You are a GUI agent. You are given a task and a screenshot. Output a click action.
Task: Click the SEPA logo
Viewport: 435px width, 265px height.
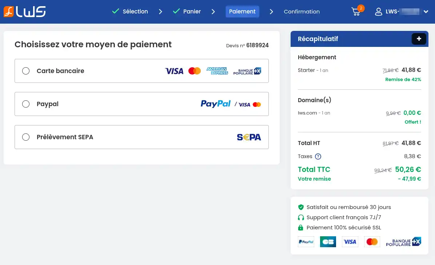point(249,137)
